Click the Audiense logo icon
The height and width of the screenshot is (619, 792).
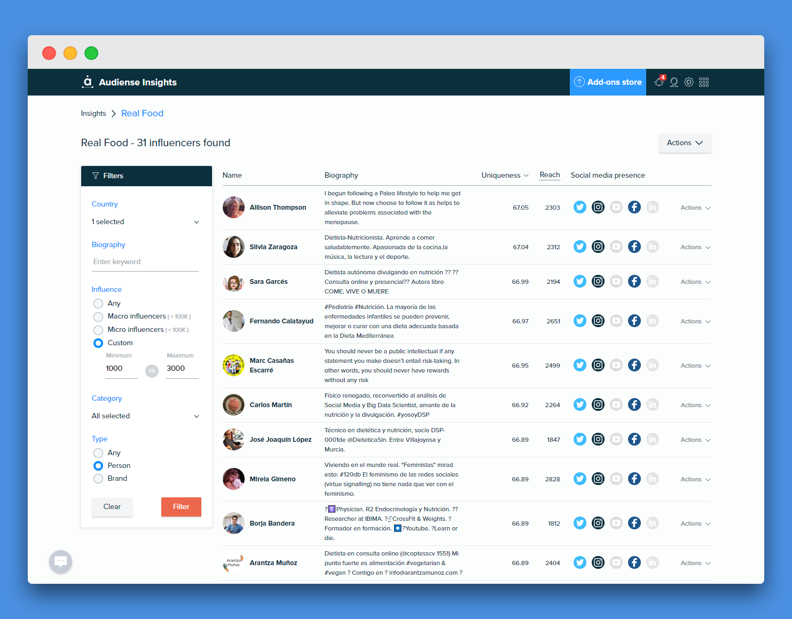[x=88, y=82]
